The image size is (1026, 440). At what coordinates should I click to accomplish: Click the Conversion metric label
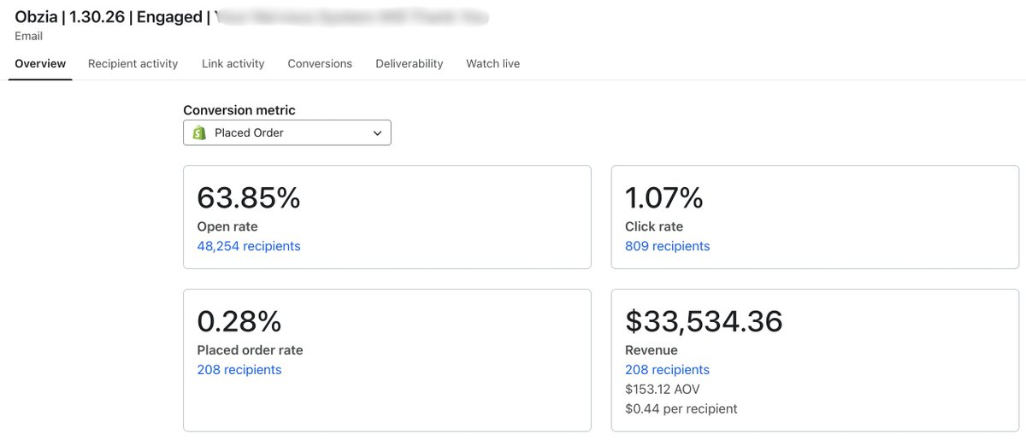(239, 110)
